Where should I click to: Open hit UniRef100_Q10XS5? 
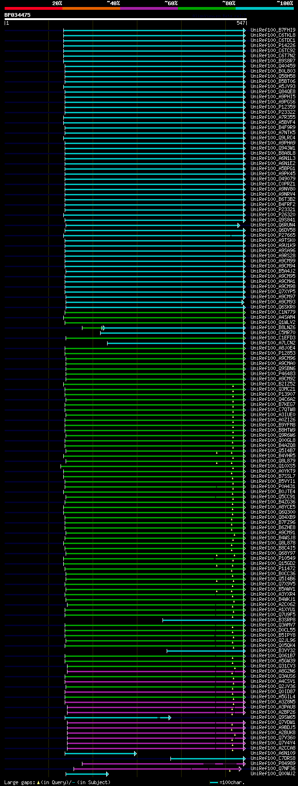(x=273, y=466)
